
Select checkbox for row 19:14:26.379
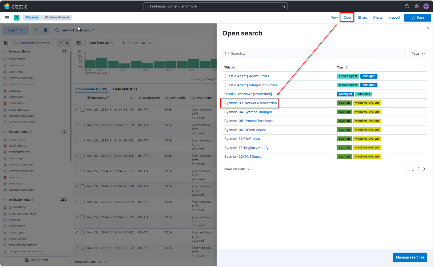coord(83,202)
